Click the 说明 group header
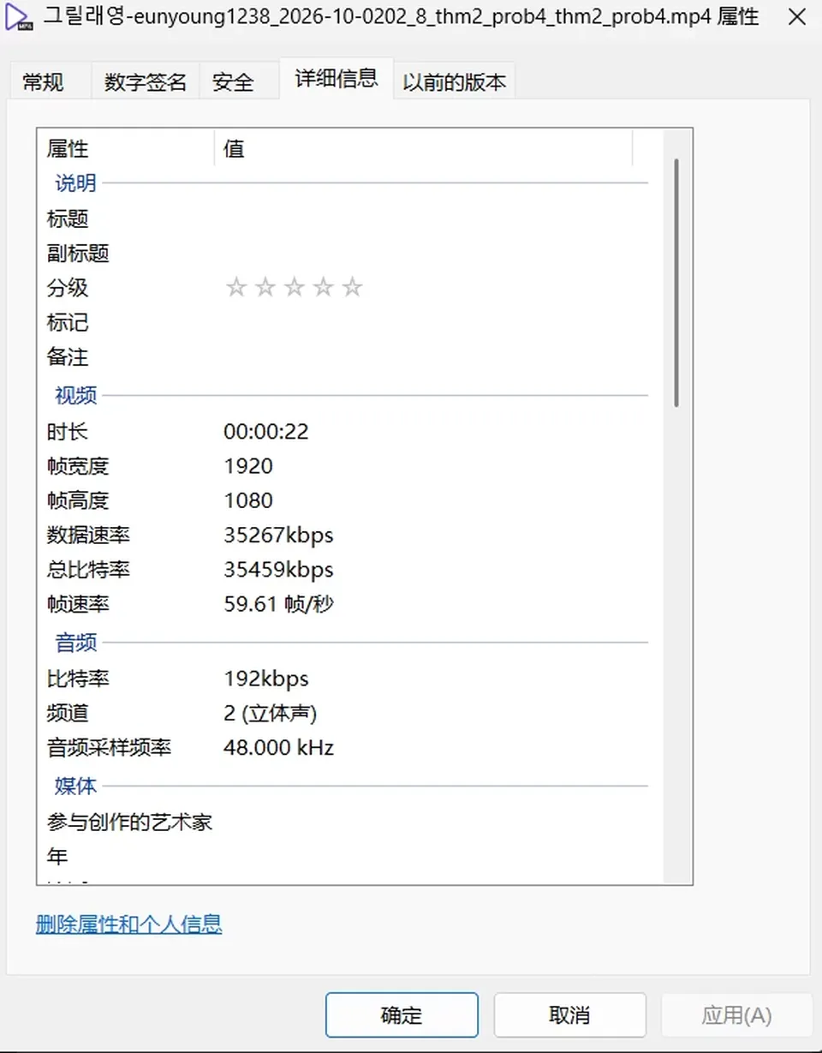This screenshot has height=1053, width=822. [76, 182]
